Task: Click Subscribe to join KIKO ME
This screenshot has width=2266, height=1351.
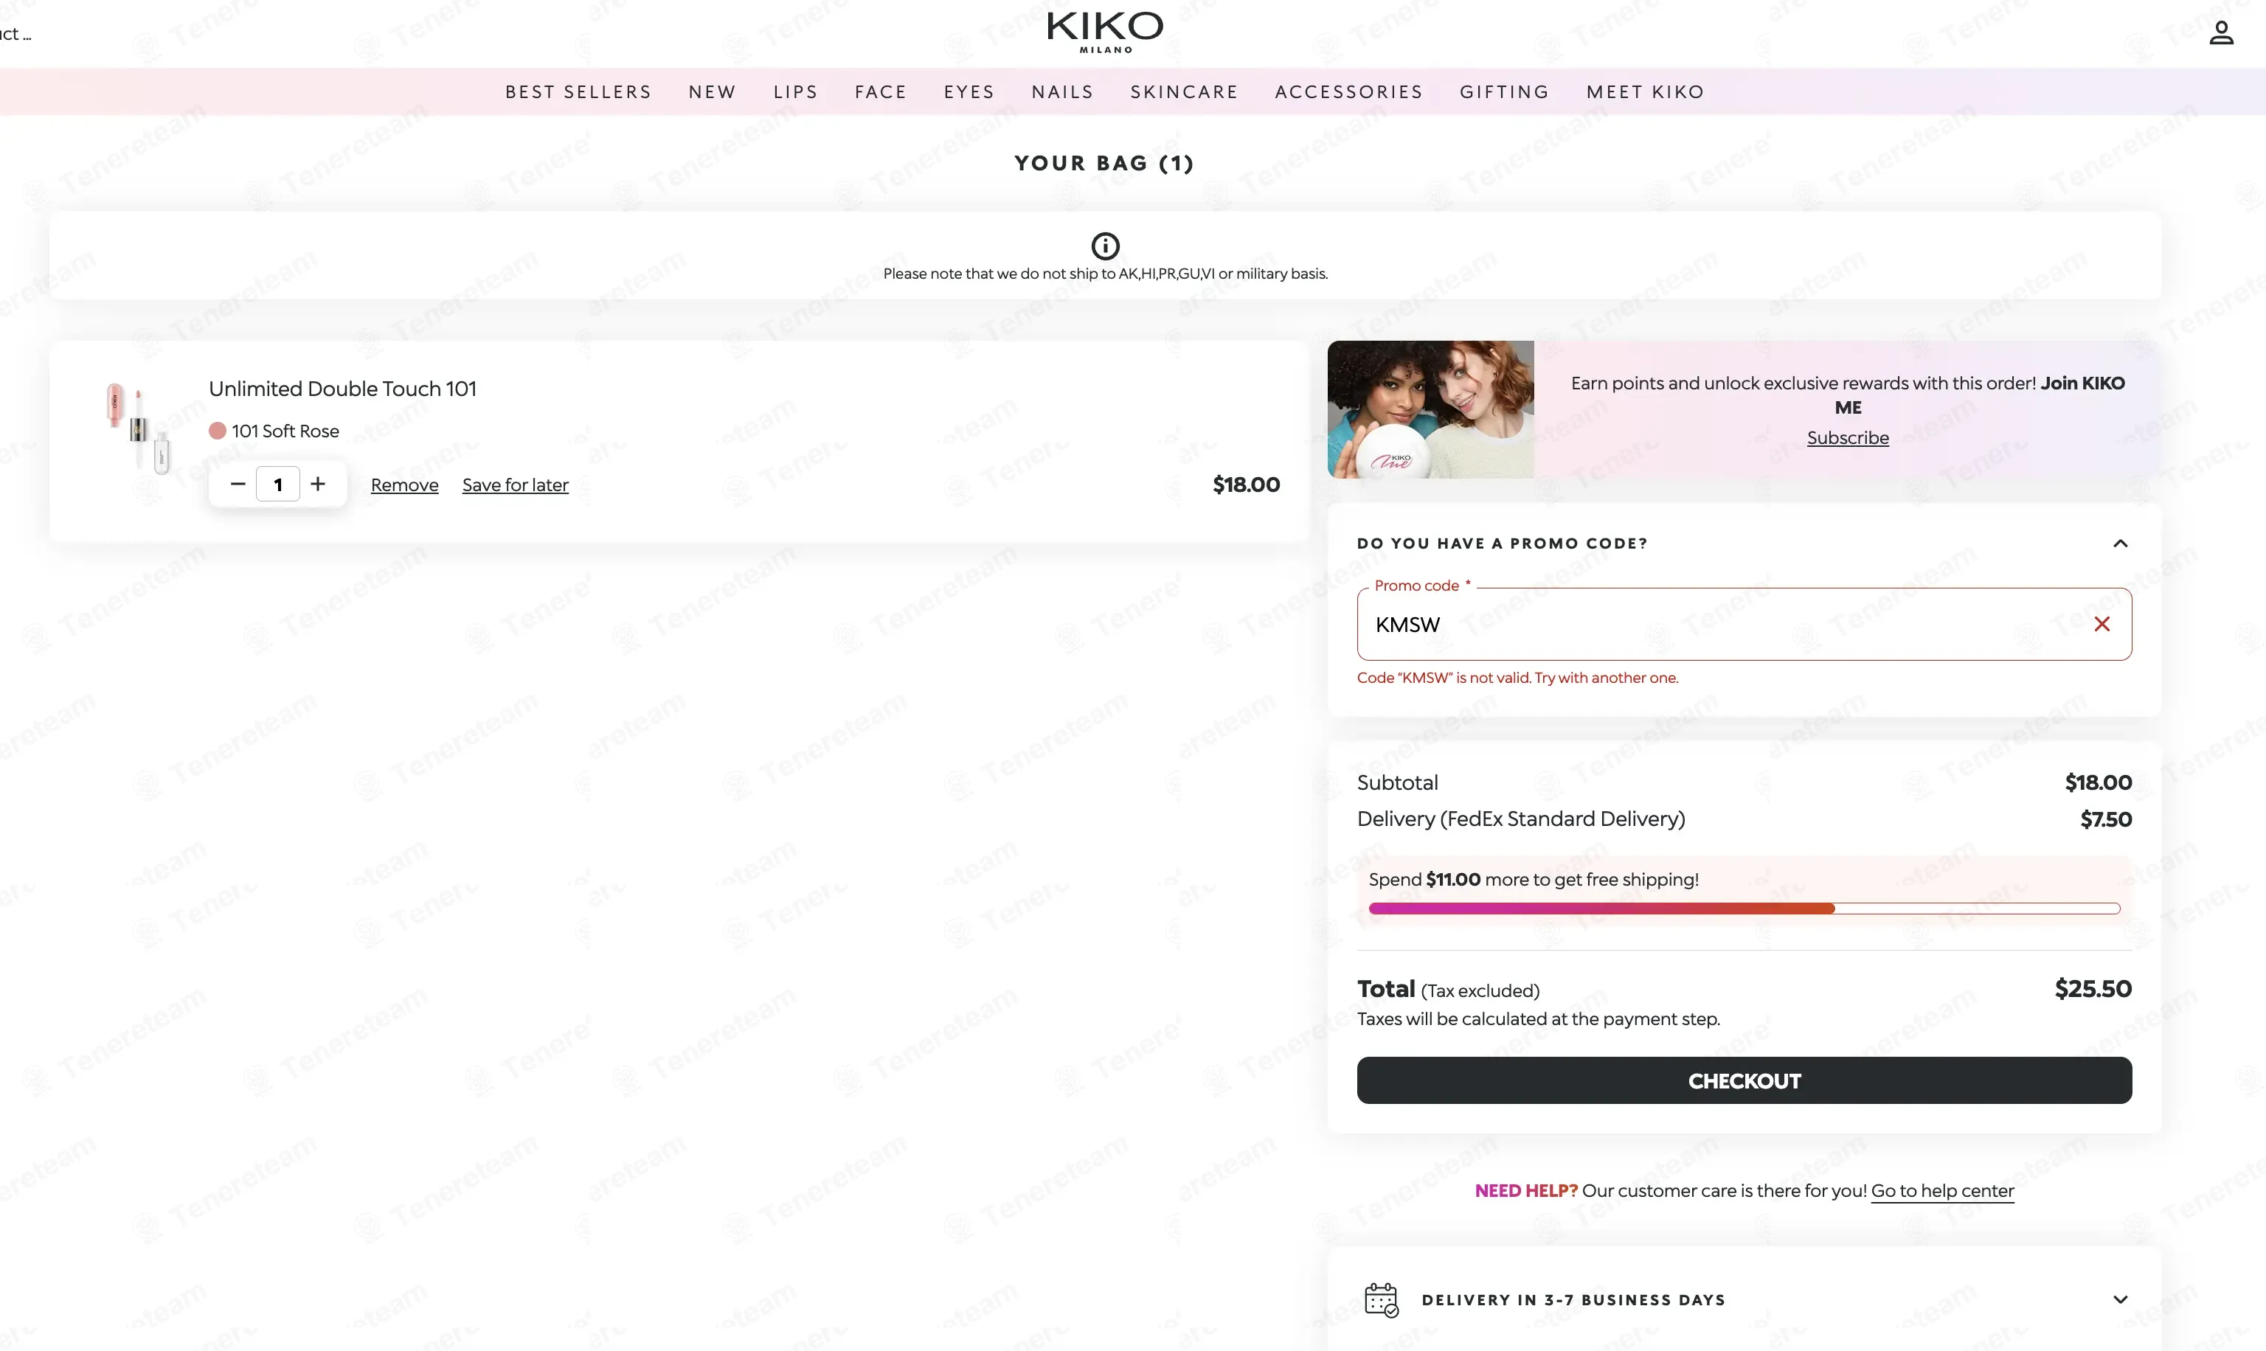Action: 1847,438
